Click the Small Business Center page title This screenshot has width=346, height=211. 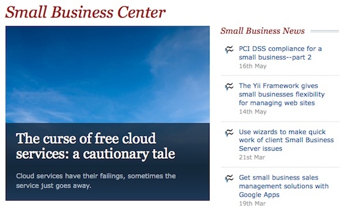(86, 12)
